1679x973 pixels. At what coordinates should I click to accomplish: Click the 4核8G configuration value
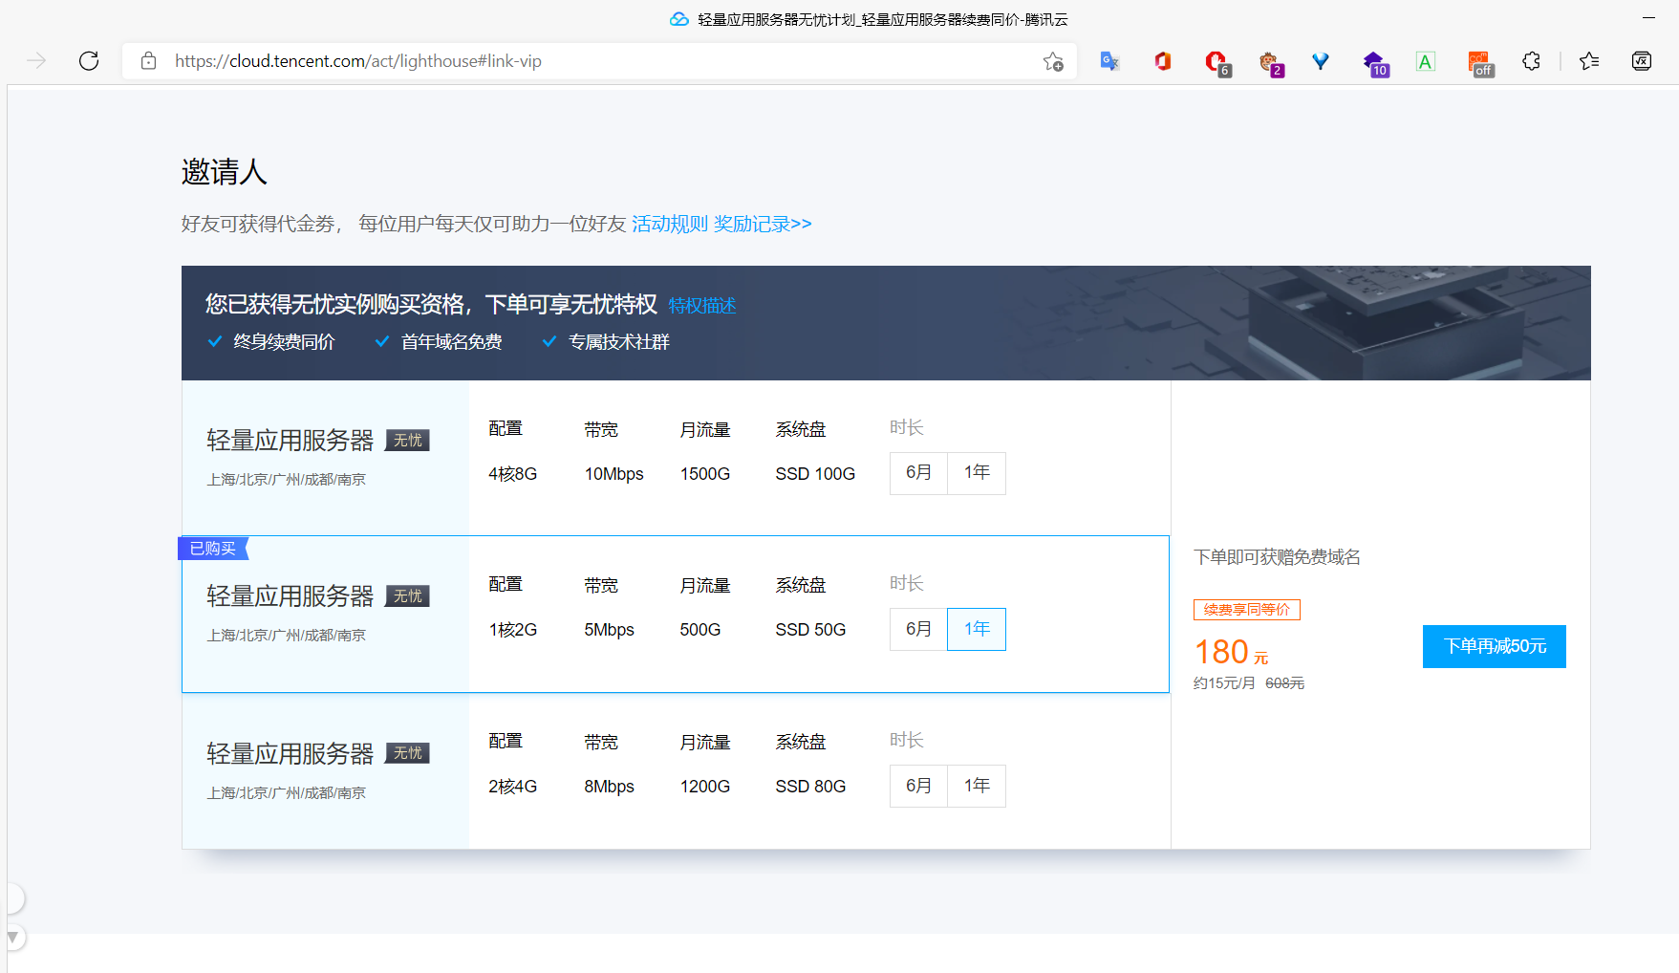[x=513, y=474]
